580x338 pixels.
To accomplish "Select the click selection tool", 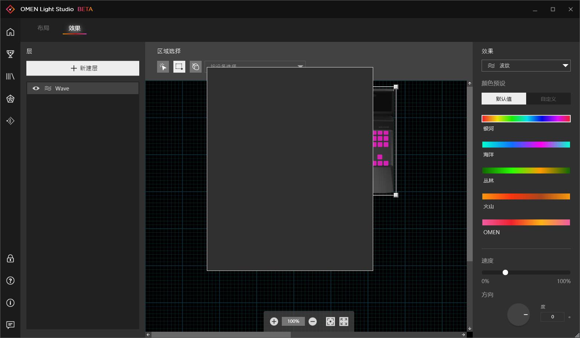I will (x=163, y=67).
